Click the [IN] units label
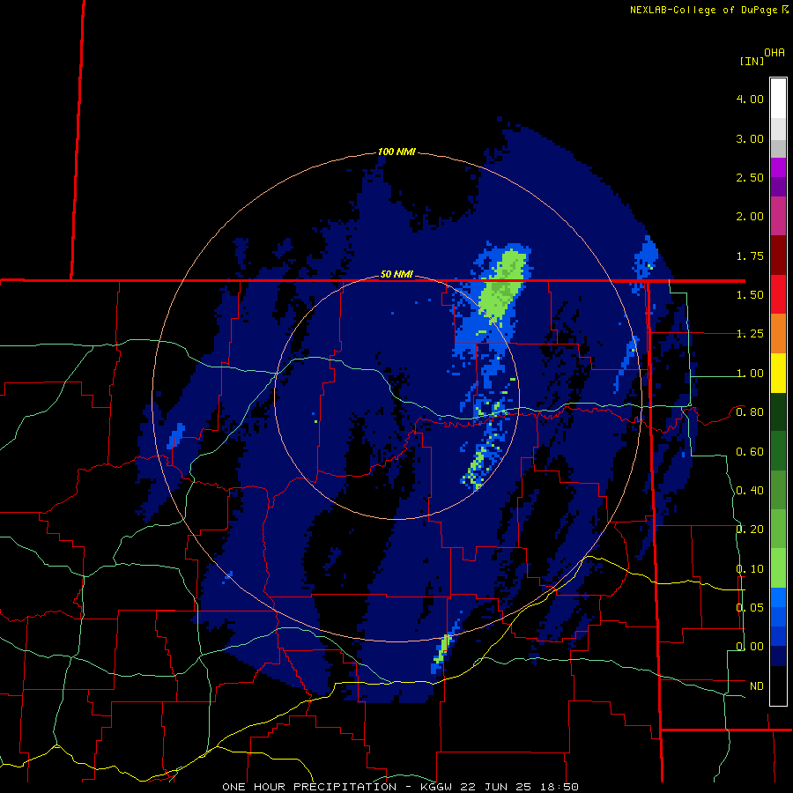Viewport: 793px width, 793px height. [x=752, y=61]
